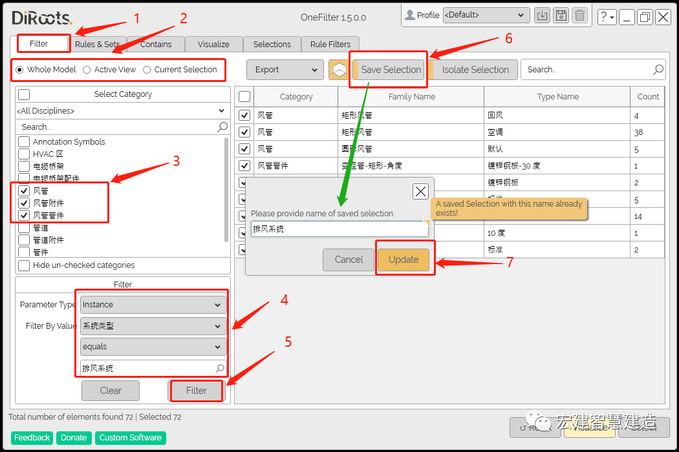Expand the All Disciplines dropdown

click(x=122, y=111)
